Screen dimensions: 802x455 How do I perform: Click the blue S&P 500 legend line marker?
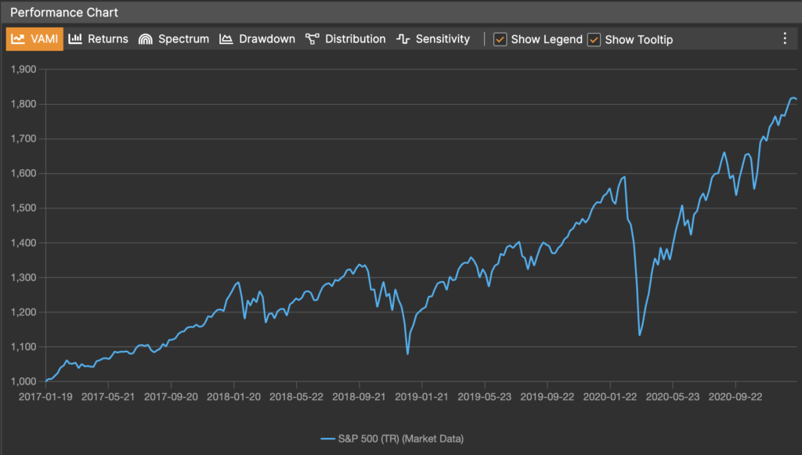(x=328, y=438)
